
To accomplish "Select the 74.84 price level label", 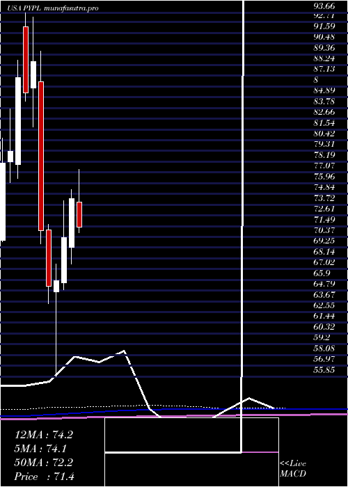I will pyautogui.click(x=324, y=188).
